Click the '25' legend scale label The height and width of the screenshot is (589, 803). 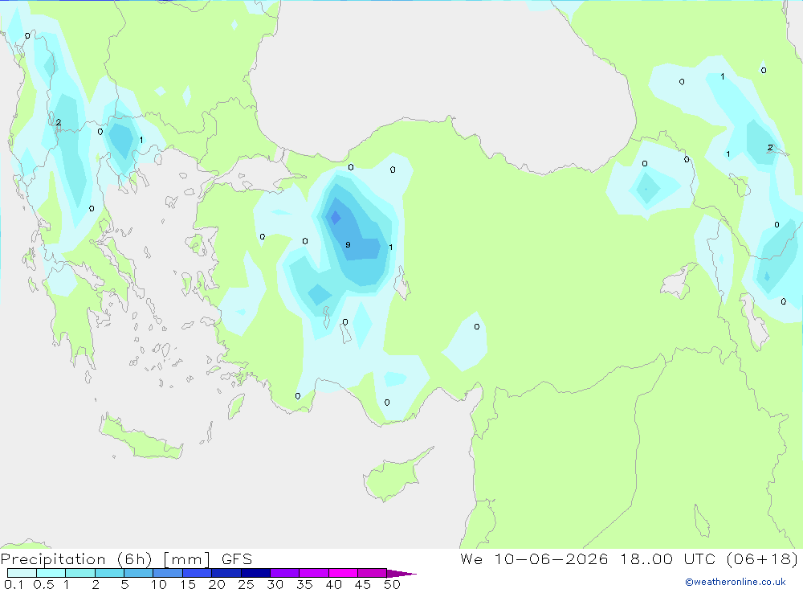click(x=246, y=584)
